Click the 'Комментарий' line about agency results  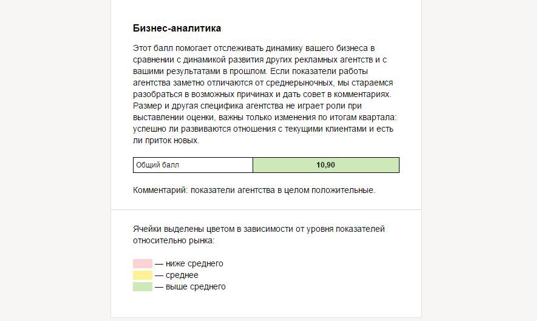tap(254, 191)
